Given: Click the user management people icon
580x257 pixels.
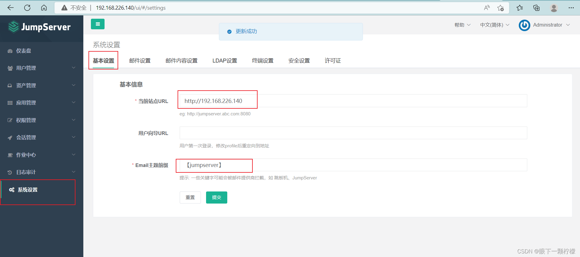Looking at the screenshot, I should coord(10,68).
